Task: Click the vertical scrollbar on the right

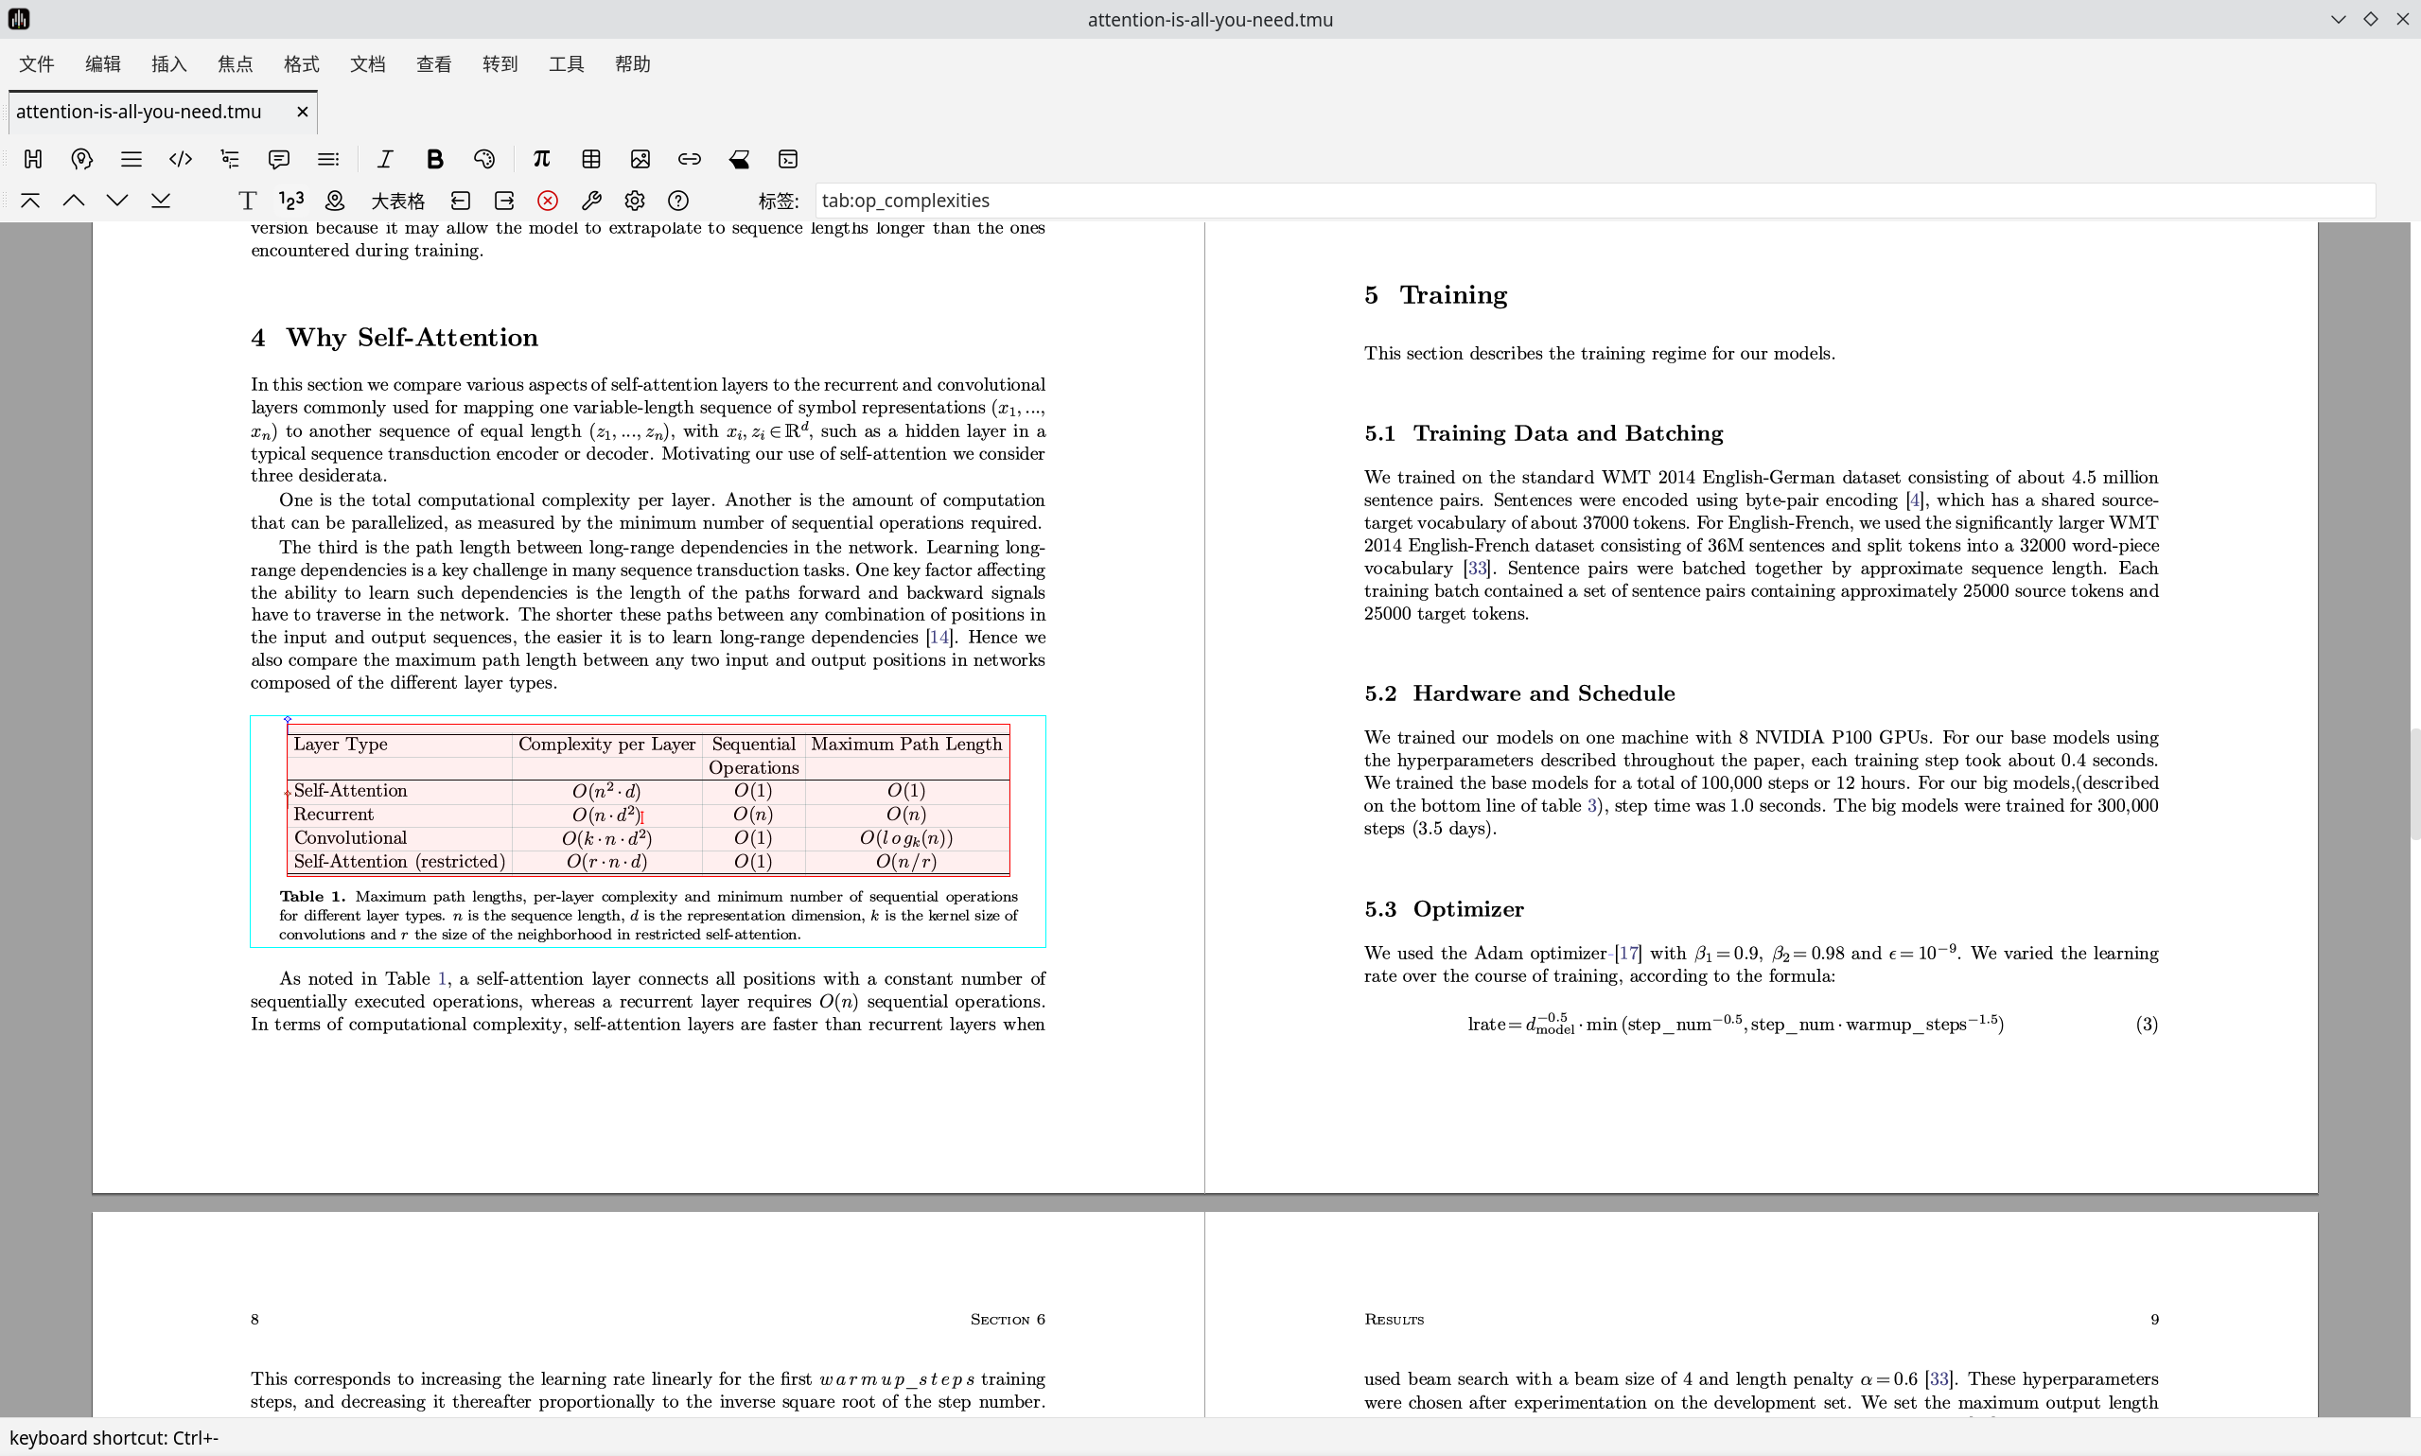Action: tap(2414, 785)
